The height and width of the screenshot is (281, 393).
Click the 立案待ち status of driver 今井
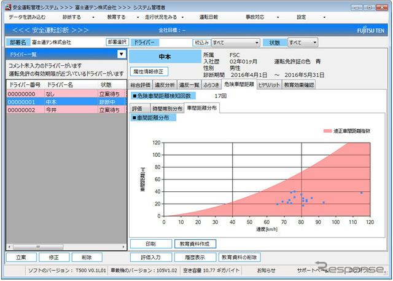[109, 110]
